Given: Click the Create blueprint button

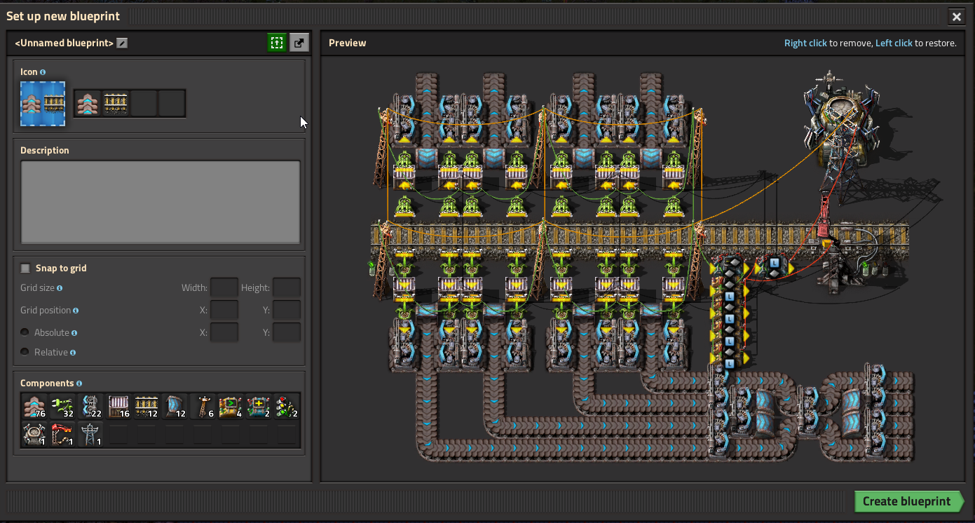Looking at the screenshot, I should click(906, 501).
